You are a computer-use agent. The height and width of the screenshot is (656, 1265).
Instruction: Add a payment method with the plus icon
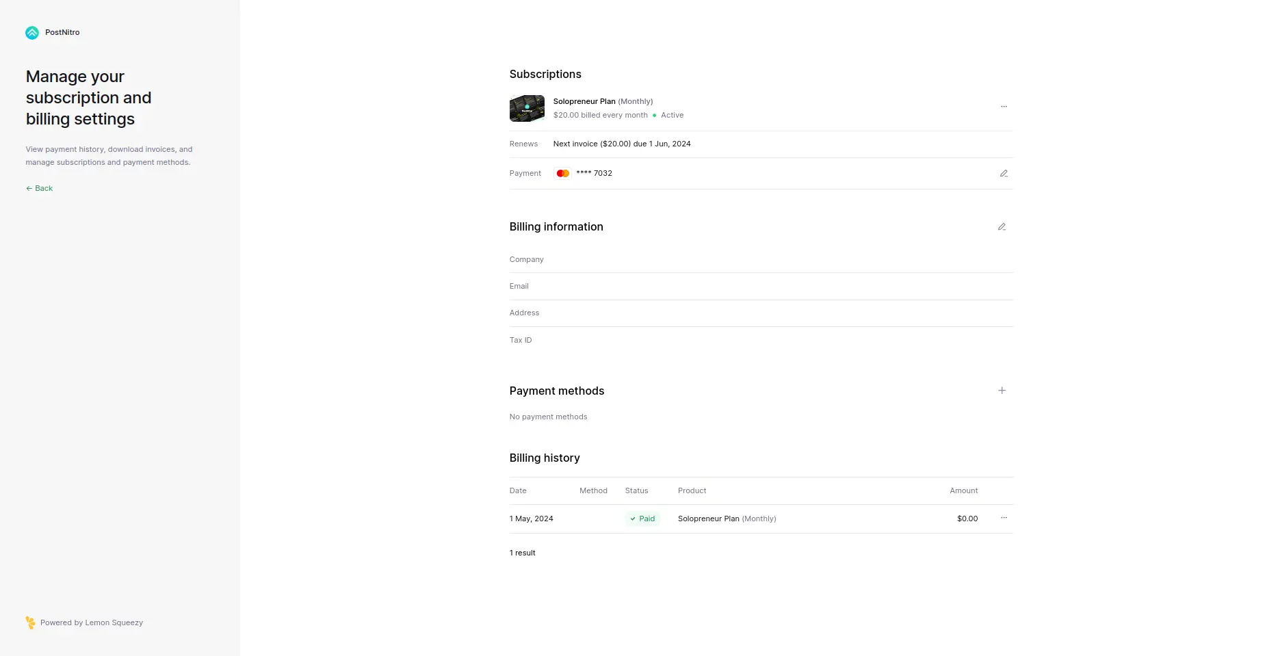click(x=1002, y=390)
